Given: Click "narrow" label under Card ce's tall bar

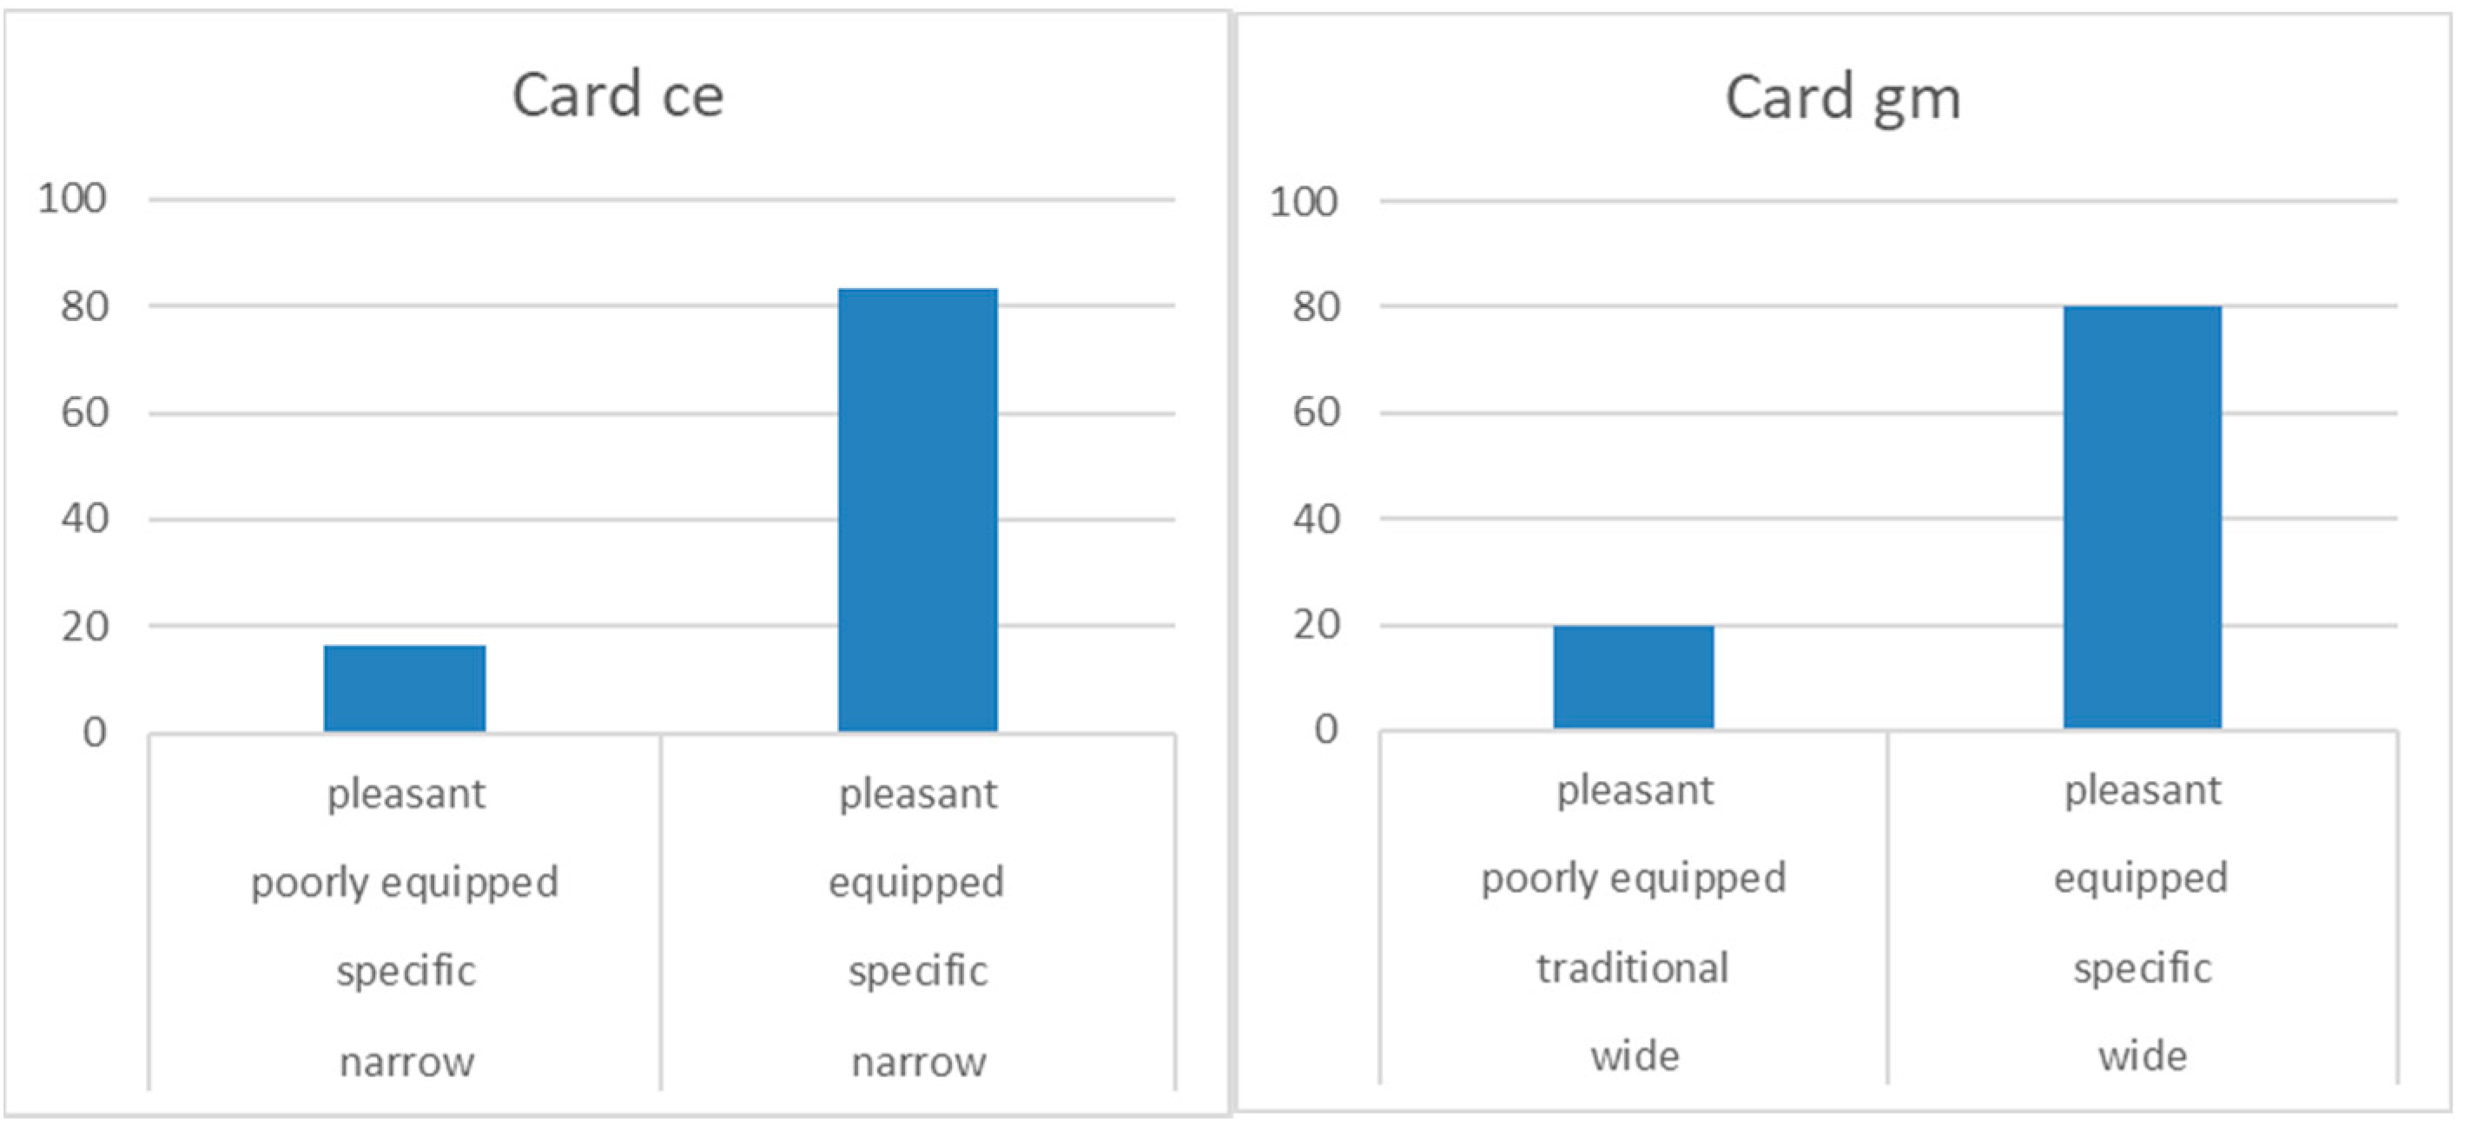Looking at the screenshot, I should coord(919,1062).
